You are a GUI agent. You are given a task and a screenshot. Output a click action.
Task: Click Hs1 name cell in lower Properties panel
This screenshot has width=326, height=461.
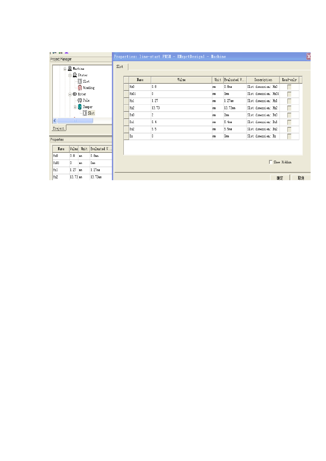[61, 170]
